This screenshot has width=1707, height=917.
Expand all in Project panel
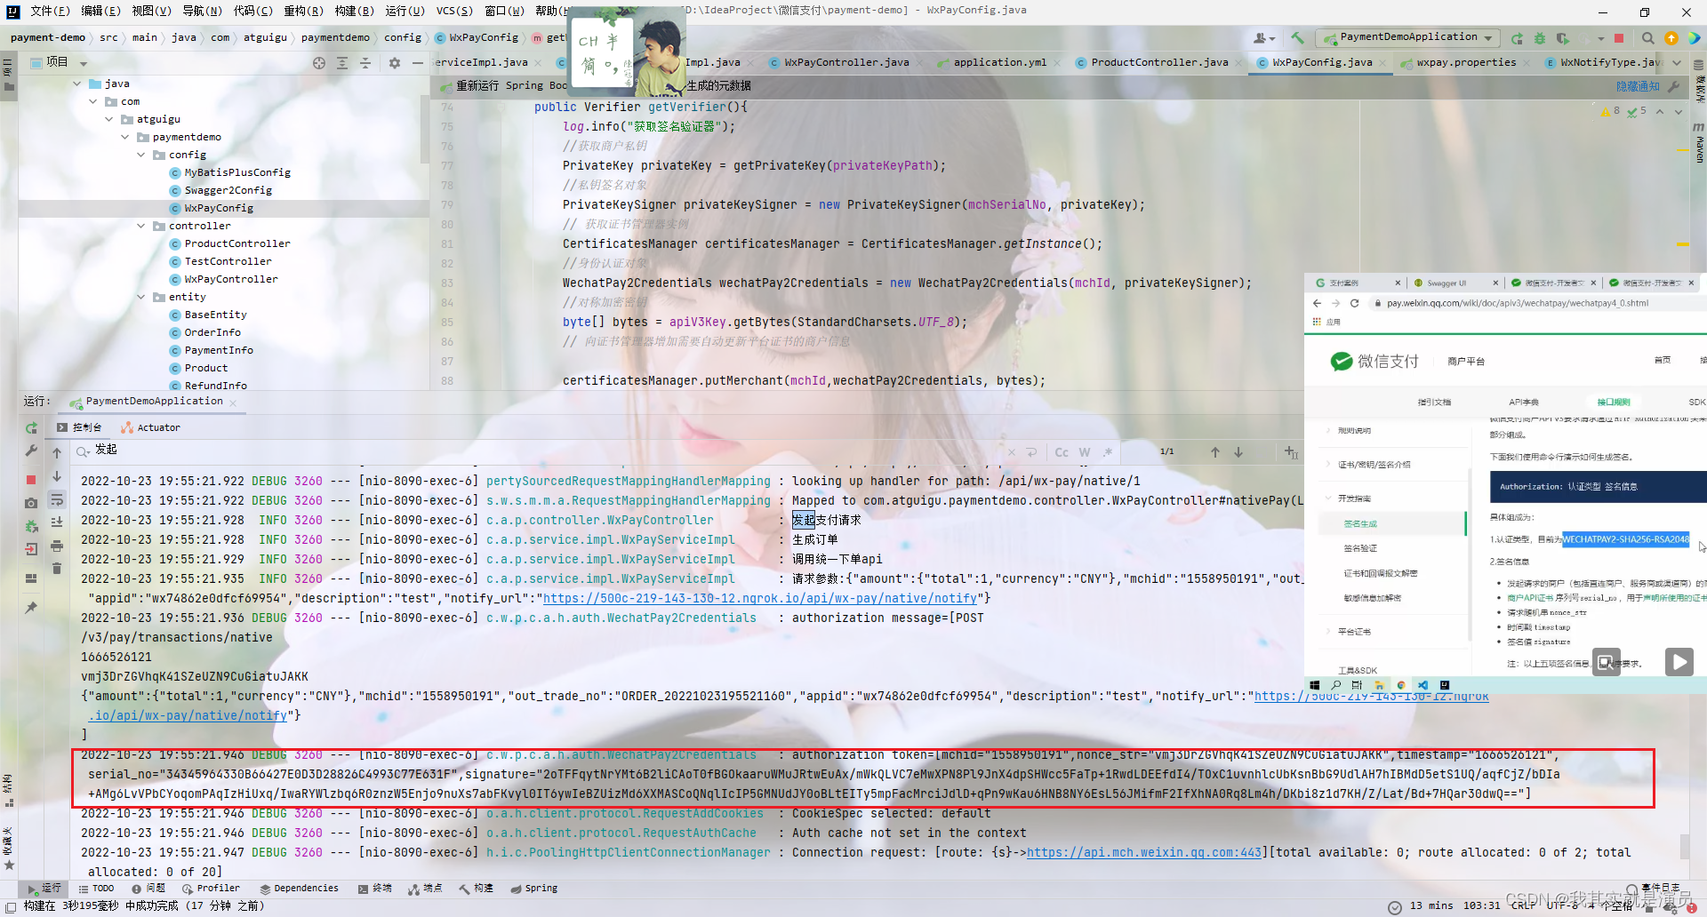tap(342, 63)
